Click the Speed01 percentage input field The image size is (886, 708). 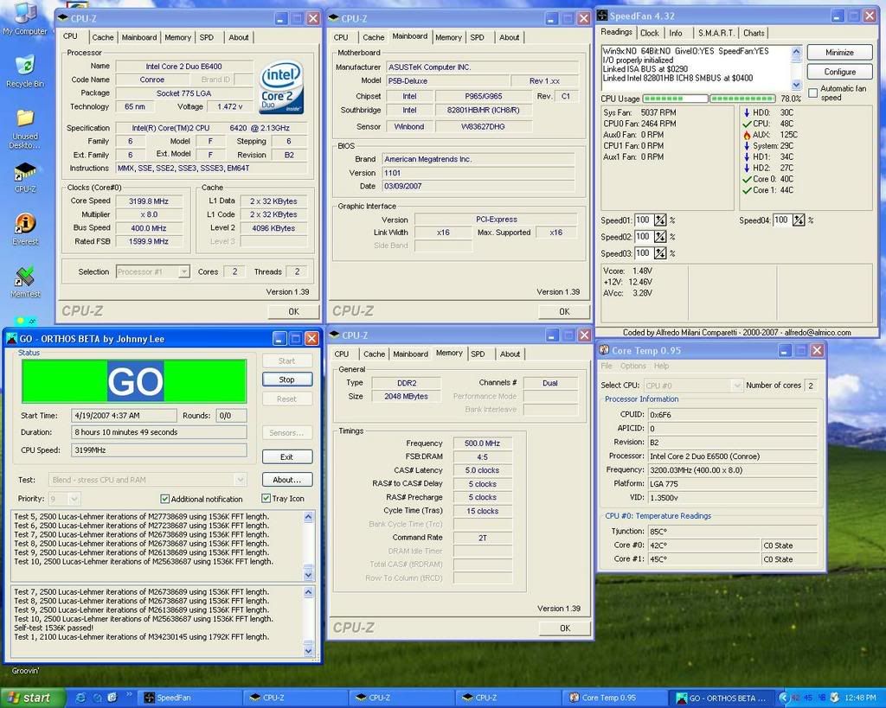click(643, 220)
